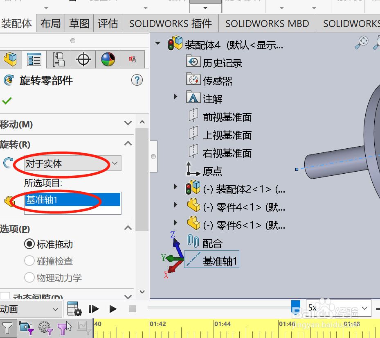Click the 基准轴1 selection box entry
Viewport: 380px width, 338px height.
click(73, 200)
